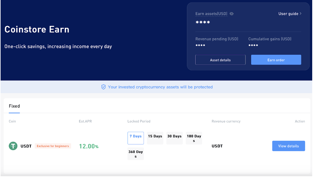Click the blue protection shield icon
This screenshot has height=178, width=314.
[x=103, y=87]
